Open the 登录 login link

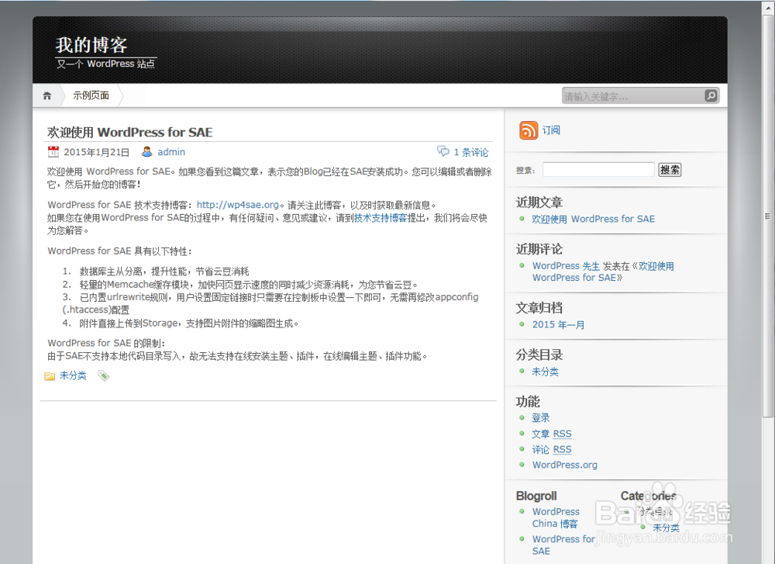coord(541,417)
